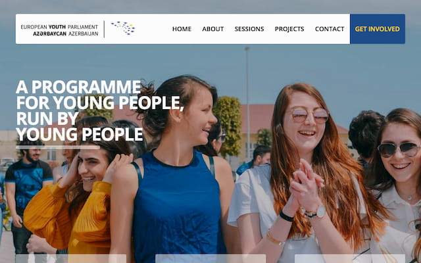
Task: Click the "European Youth Parliament" logo text
Action: tap(59, 27)
